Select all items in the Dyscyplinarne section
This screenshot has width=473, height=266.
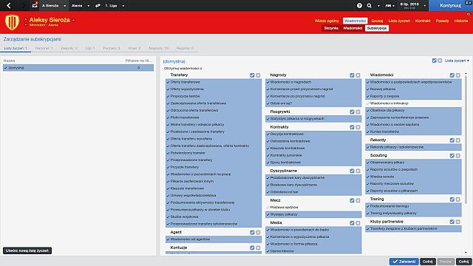tap(352, 171)
